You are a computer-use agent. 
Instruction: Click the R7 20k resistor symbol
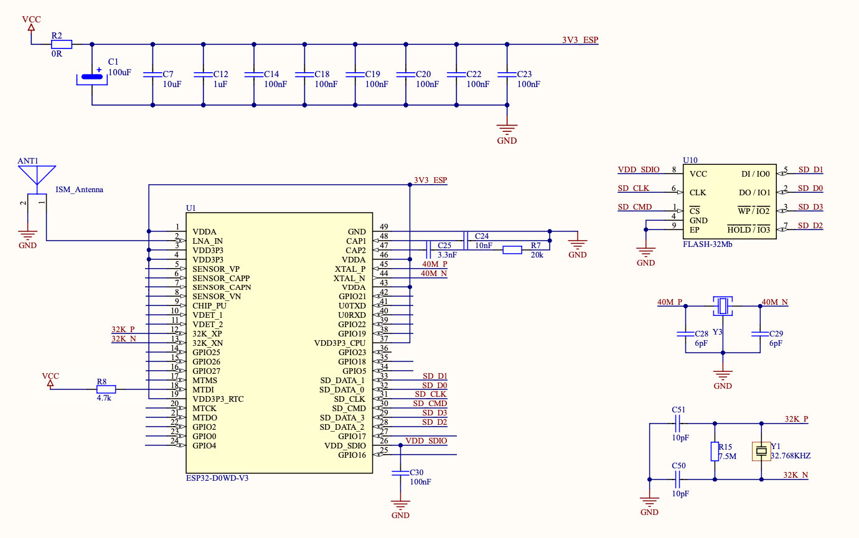coord(512,249)
